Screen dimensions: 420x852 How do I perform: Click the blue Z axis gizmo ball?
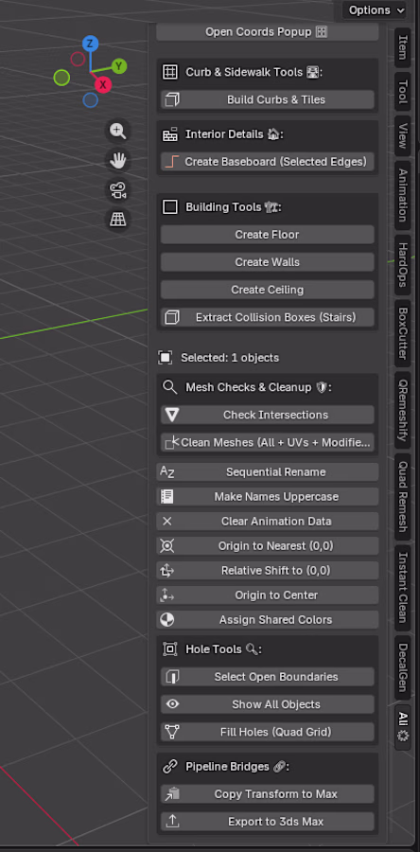click(x=90, y=44)
